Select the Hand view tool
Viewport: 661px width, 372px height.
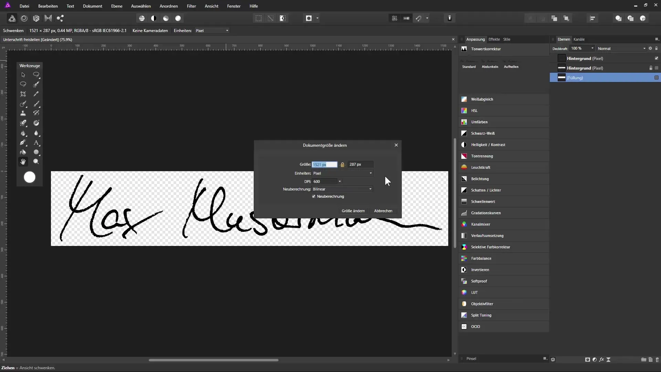[x=23, y=162]
